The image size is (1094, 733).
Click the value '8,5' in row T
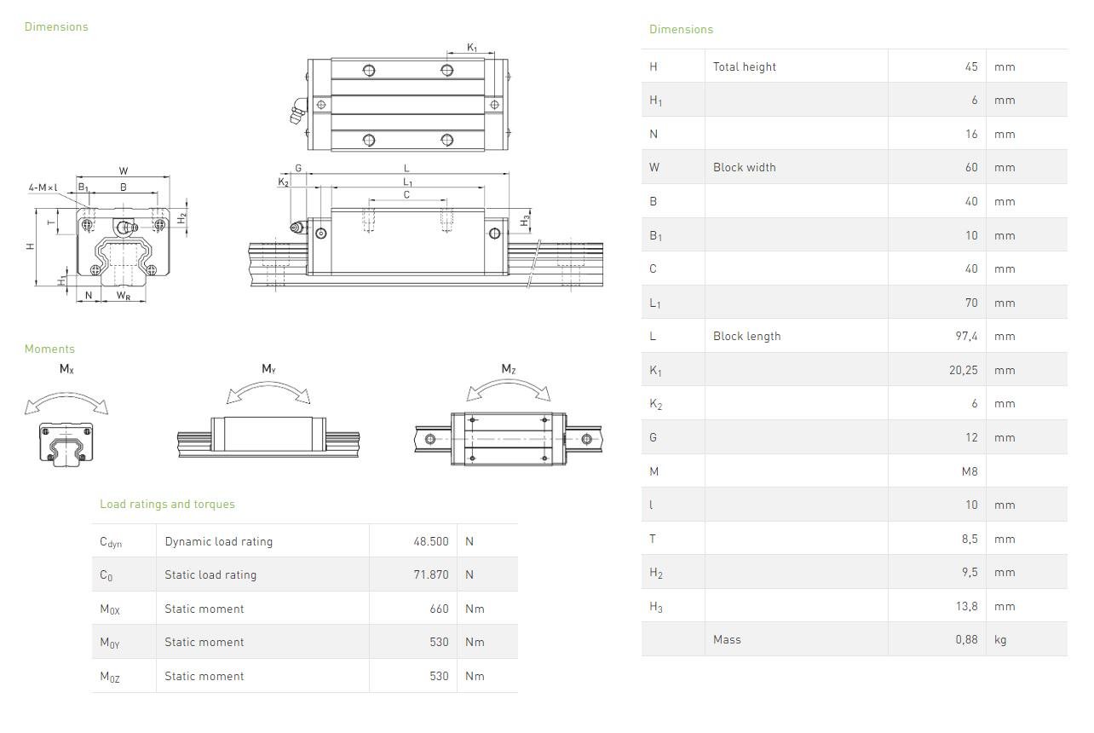tap(970, 539)
